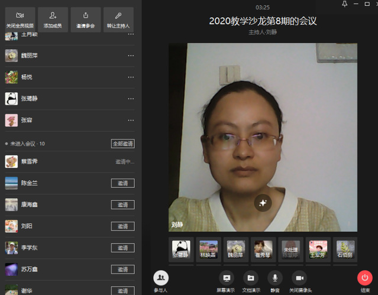Image resolution: width=378 pixels, height=295 pixels.
Task: Click the 邀请 button next to 刘阳
Action: coord(122,226)
